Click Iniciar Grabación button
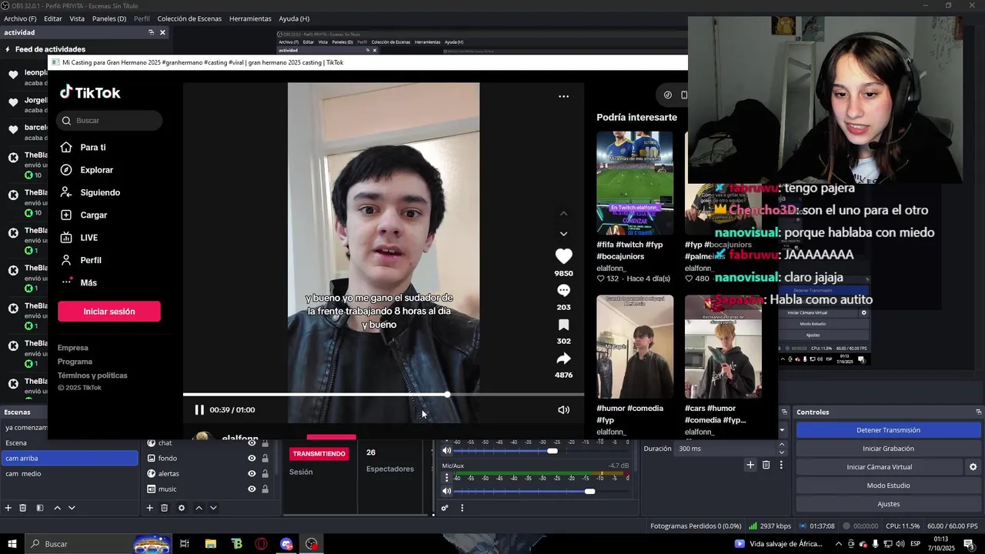Image resolution: width=985 pixels, height=554 pixels. pos(888,449)
